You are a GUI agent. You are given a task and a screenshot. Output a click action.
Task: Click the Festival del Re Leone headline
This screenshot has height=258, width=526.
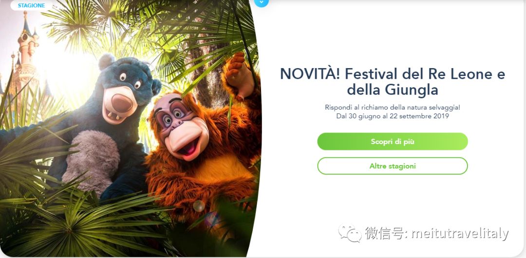click(x=393, y=82)
